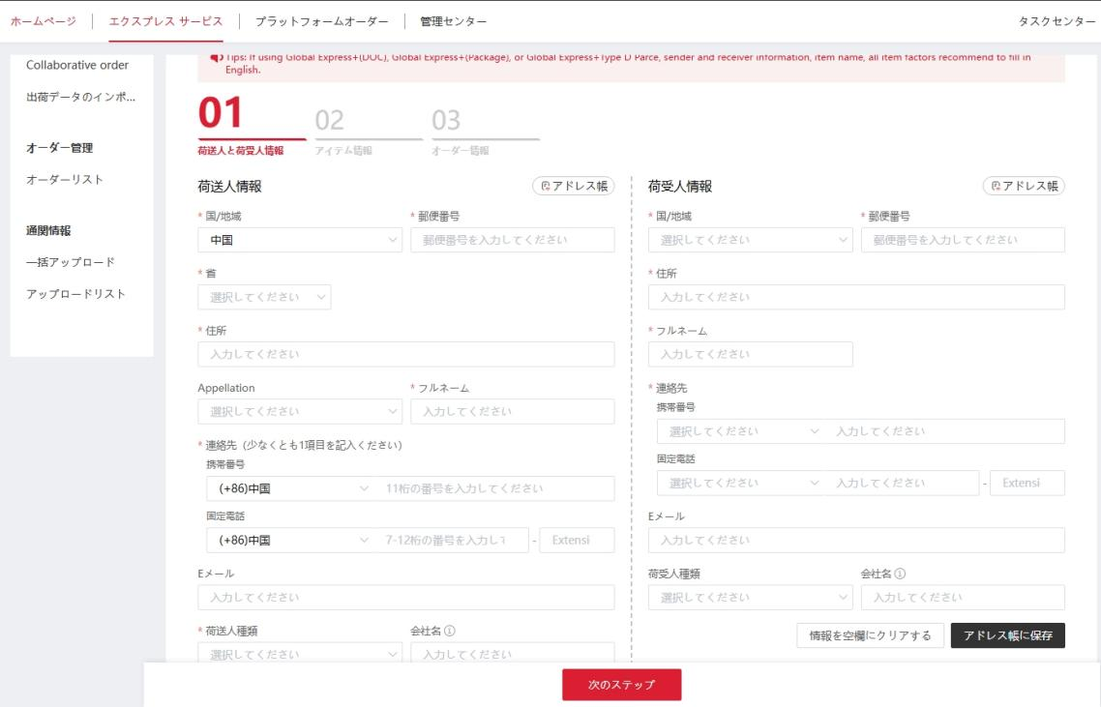The image size is (1101, 707).
Task: Expand the 省 province selection dropdown
Action: pyautogui.click(x=264, y=297)
